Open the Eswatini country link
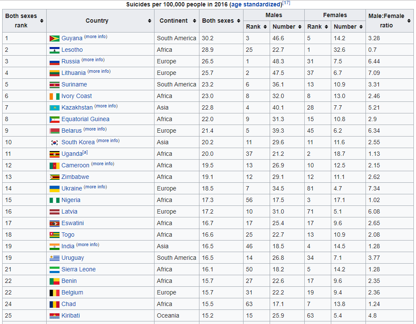This screenshot has width=416, height=324. coord(72,223)
